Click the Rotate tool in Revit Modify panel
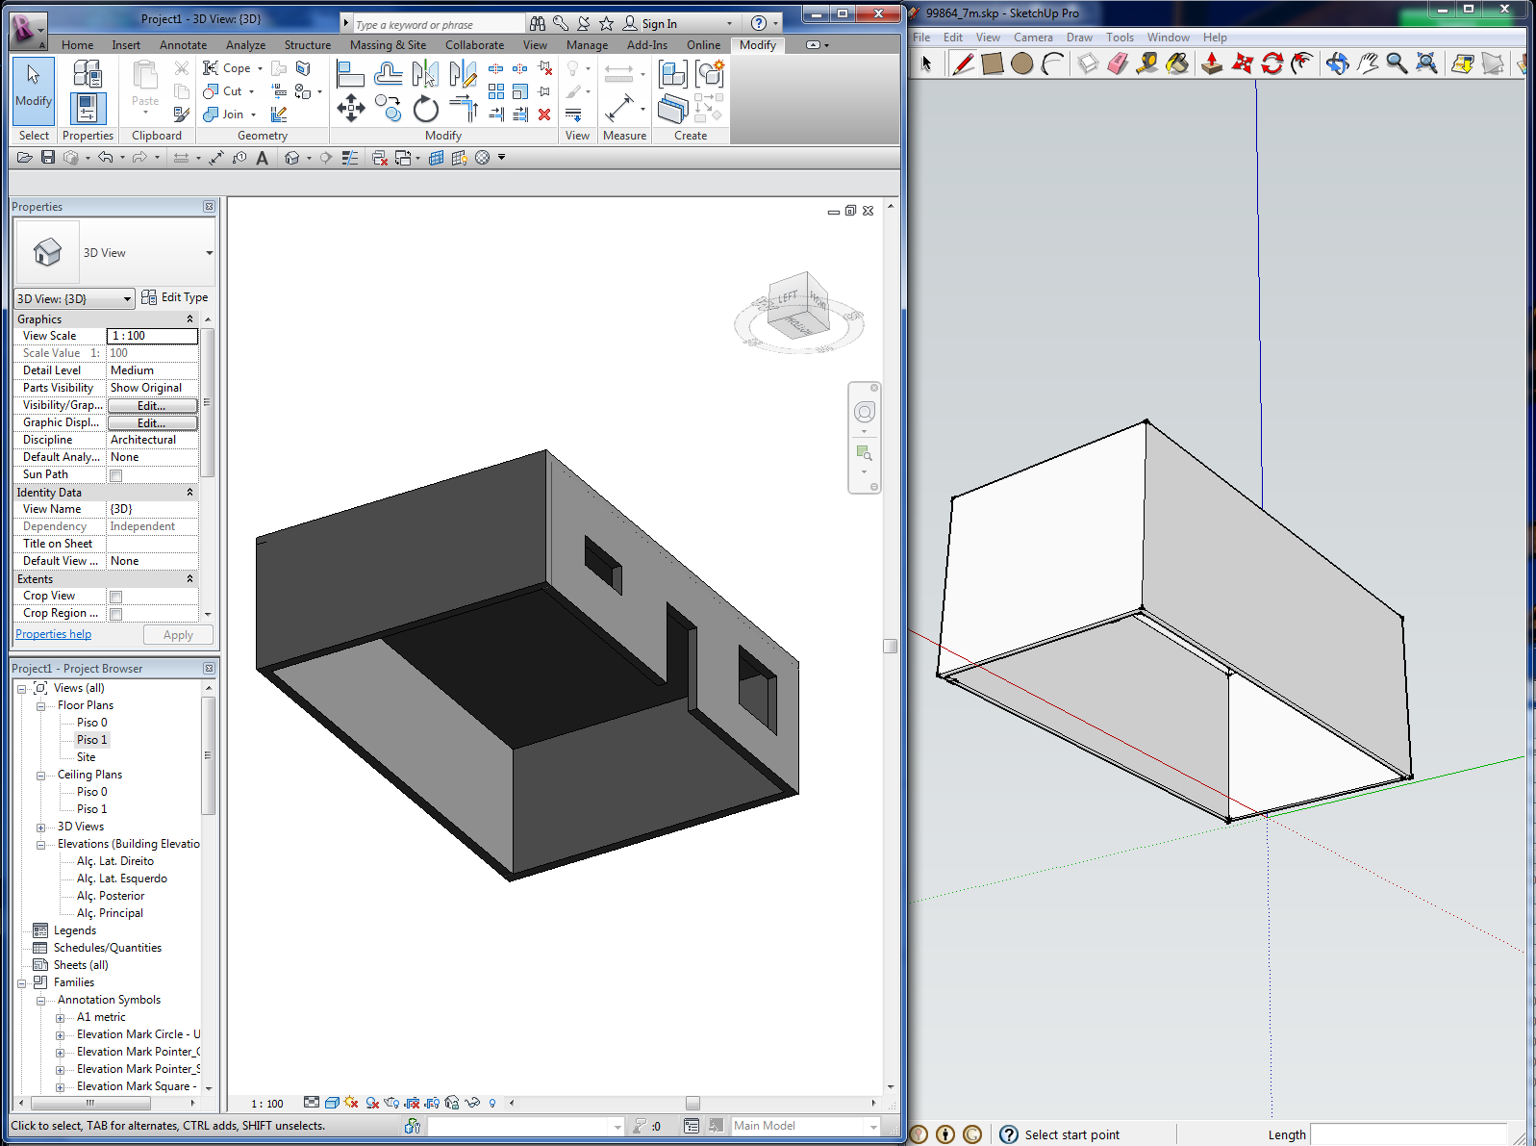The width and height of the screenshot is (1536, 1146). [x=425, y=109]
